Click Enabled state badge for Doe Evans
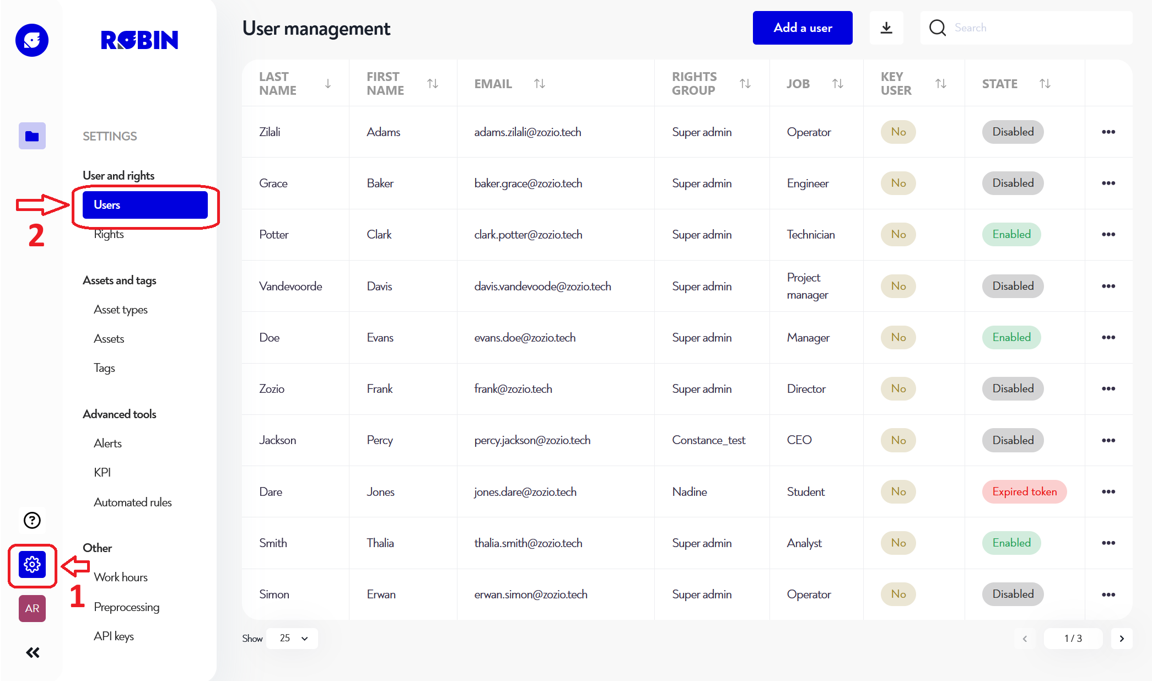 pos(1011,337)
